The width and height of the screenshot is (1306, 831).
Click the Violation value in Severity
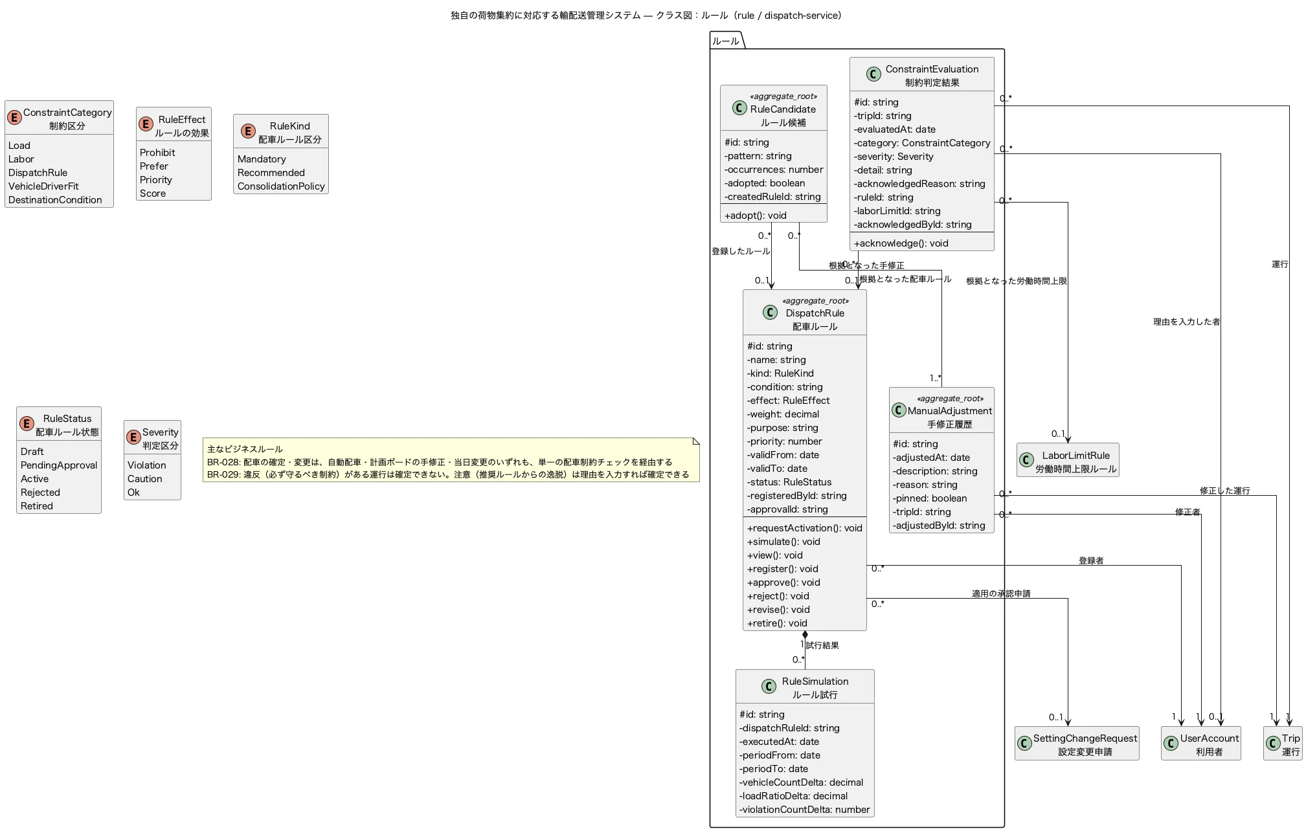pyautogui.click(x=147, y=465)
